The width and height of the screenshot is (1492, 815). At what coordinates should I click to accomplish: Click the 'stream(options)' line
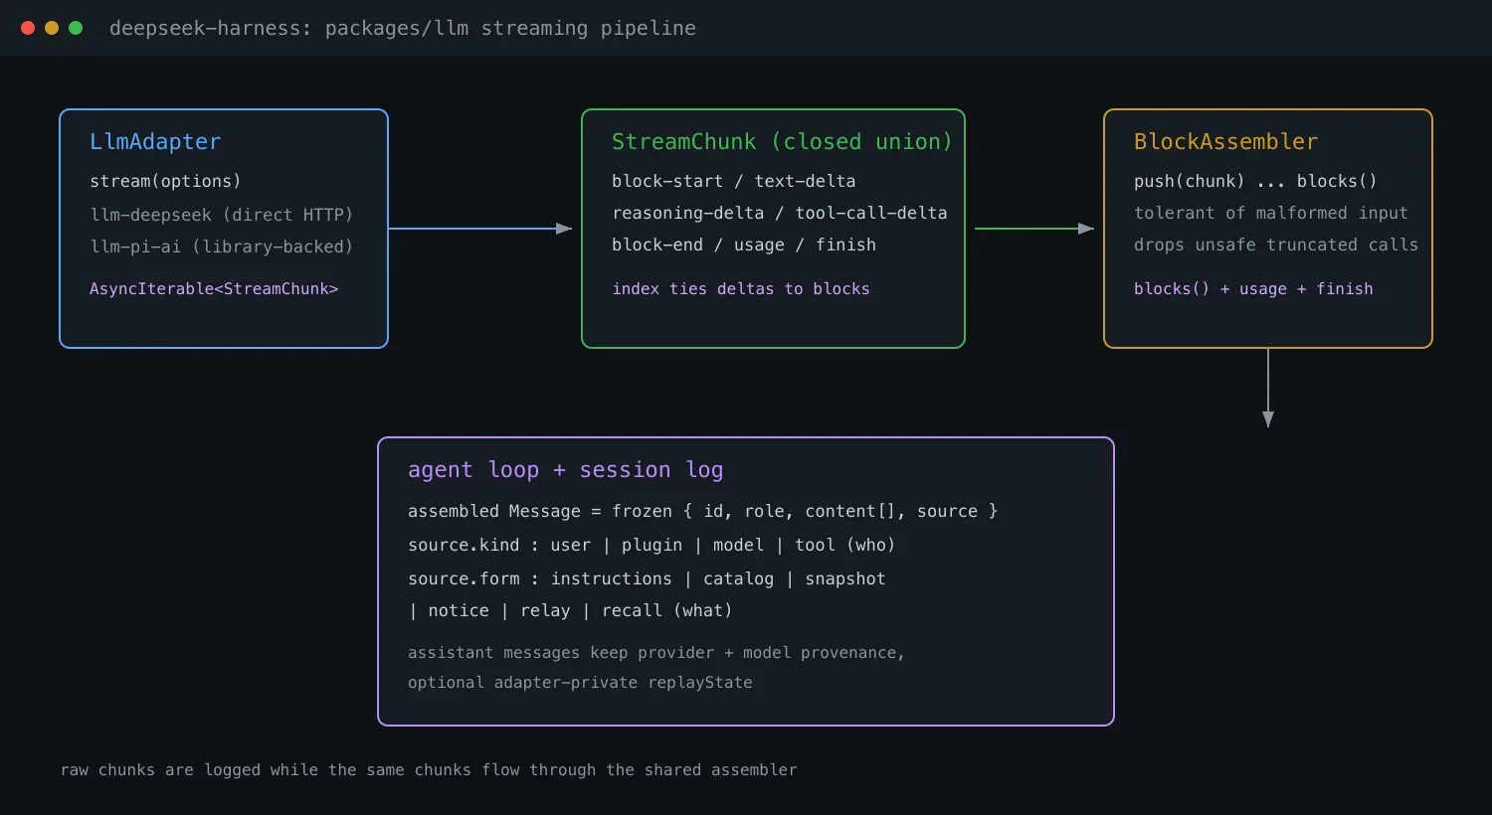165,181
